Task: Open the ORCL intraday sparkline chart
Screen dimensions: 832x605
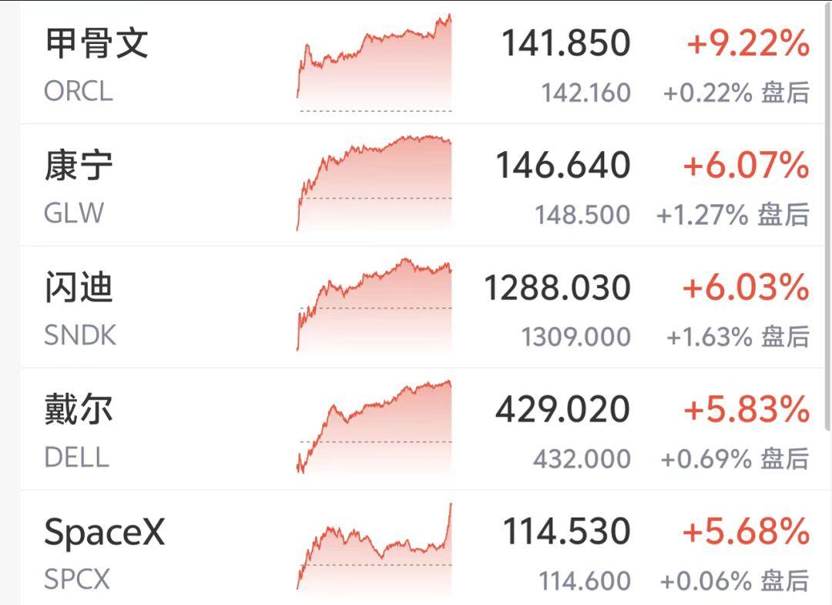Action: tap(374, 62)
